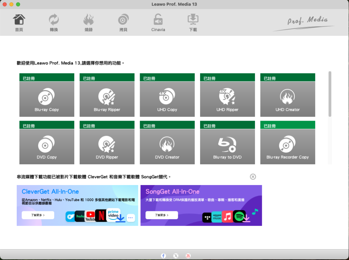
Task: Click 了解更多 under SongGet All-In-One
Action: point(162,215)
